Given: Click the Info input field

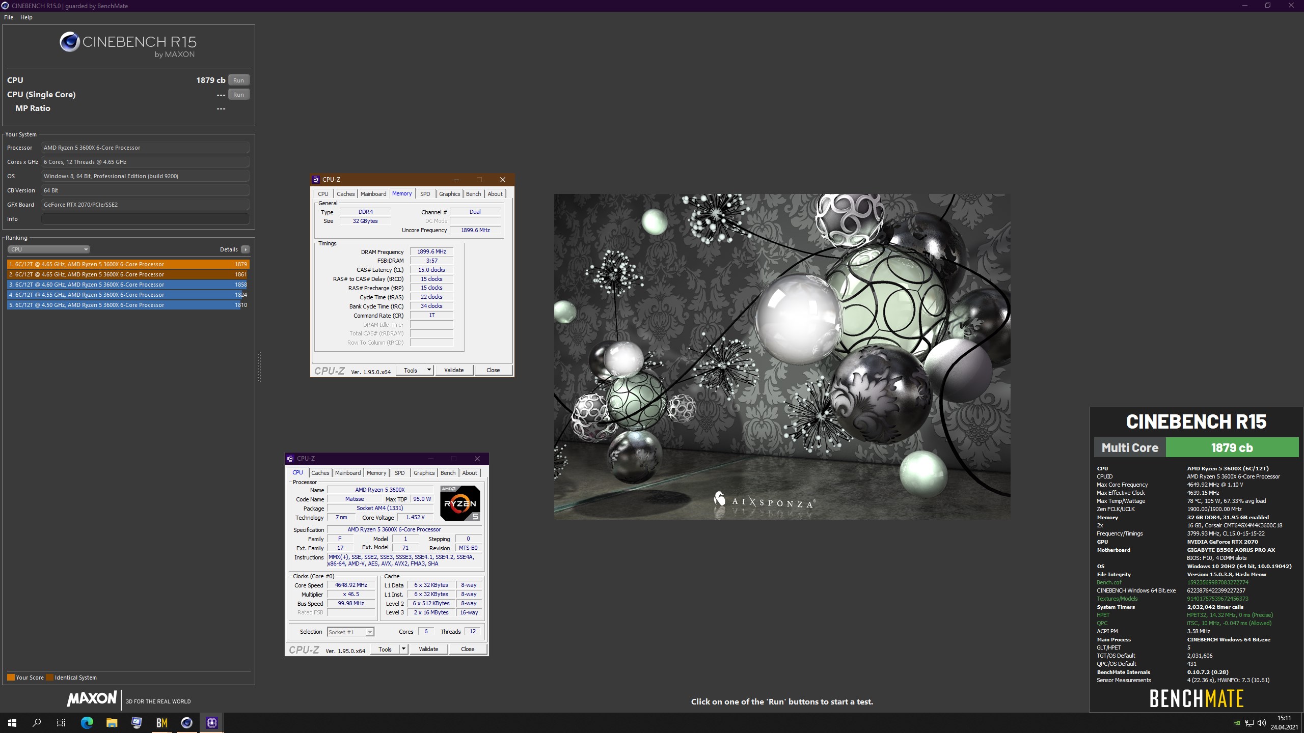Looking at the screenshot, I should click(146, 219).
